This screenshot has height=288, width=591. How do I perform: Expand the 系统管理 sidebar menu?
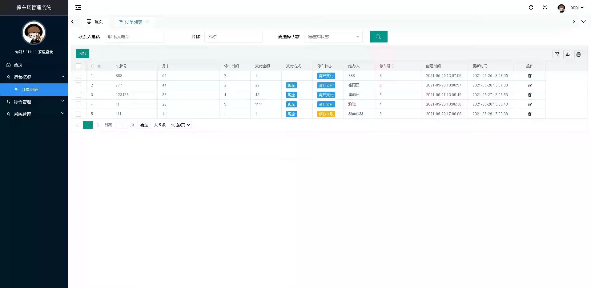click(x=34, y=114)
